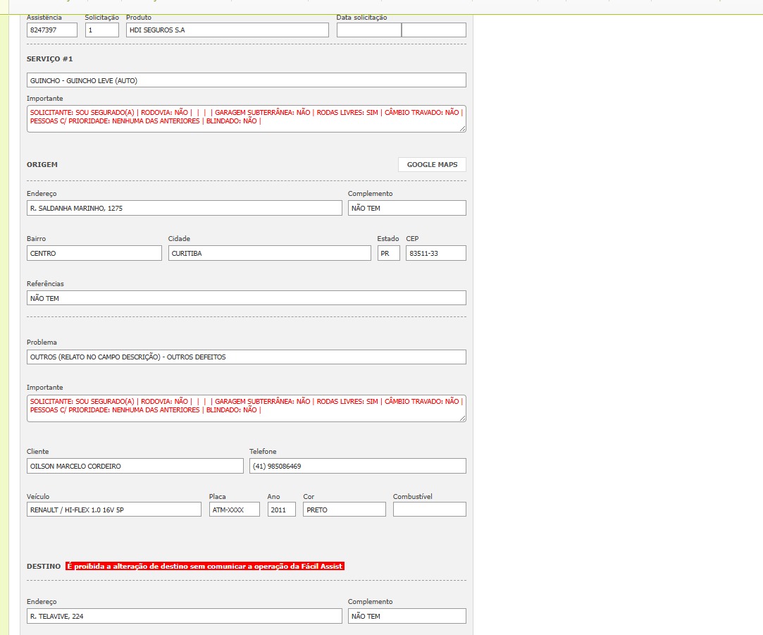This screenshot has width=763, height=635.
Task: Click destination address field R. TELAVIVE, 224
Action: (x=184, y=617)
